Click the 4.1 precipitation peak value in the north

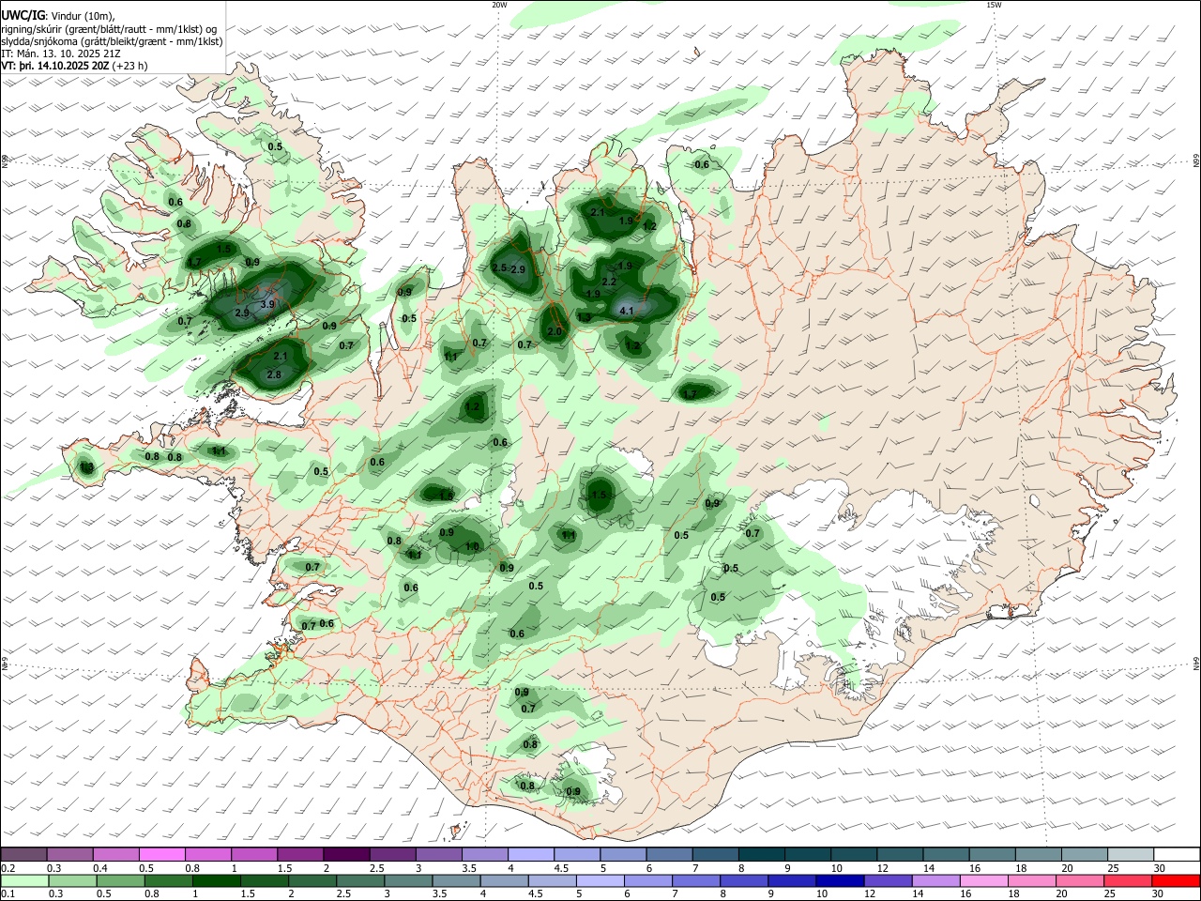[628, 310]
